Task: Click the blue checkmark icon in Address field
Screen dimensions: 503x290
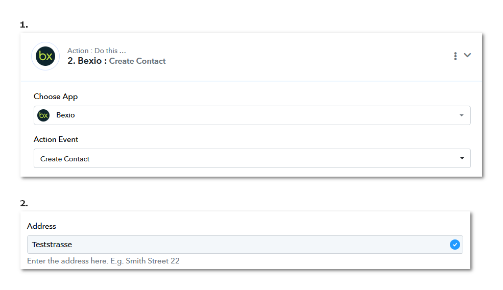Action: [x=454, y=245]
